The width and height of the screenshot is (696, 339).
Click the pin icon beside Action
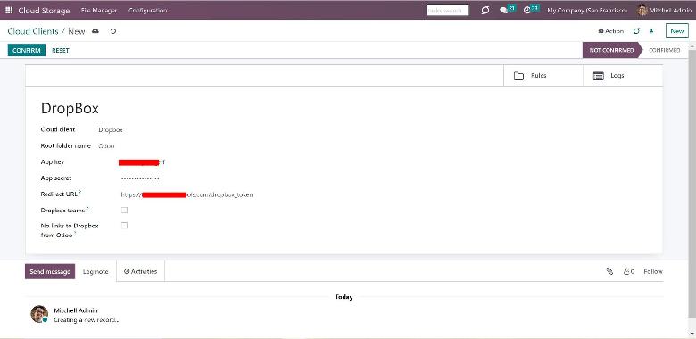[x=651, y=31]
